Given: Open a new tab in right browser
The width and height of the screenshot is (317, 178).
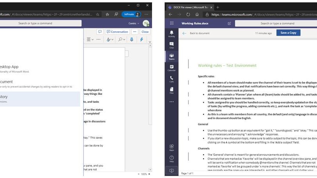Looking at the screenshot, I should pos(218,7).
